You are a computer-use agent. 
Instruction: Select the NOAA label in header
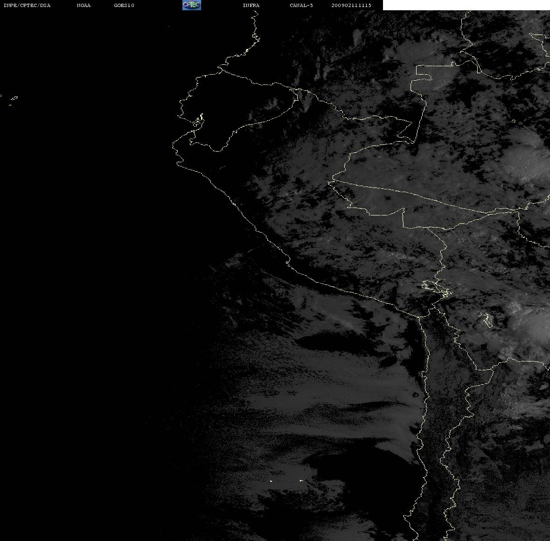[x=84, y=5]
